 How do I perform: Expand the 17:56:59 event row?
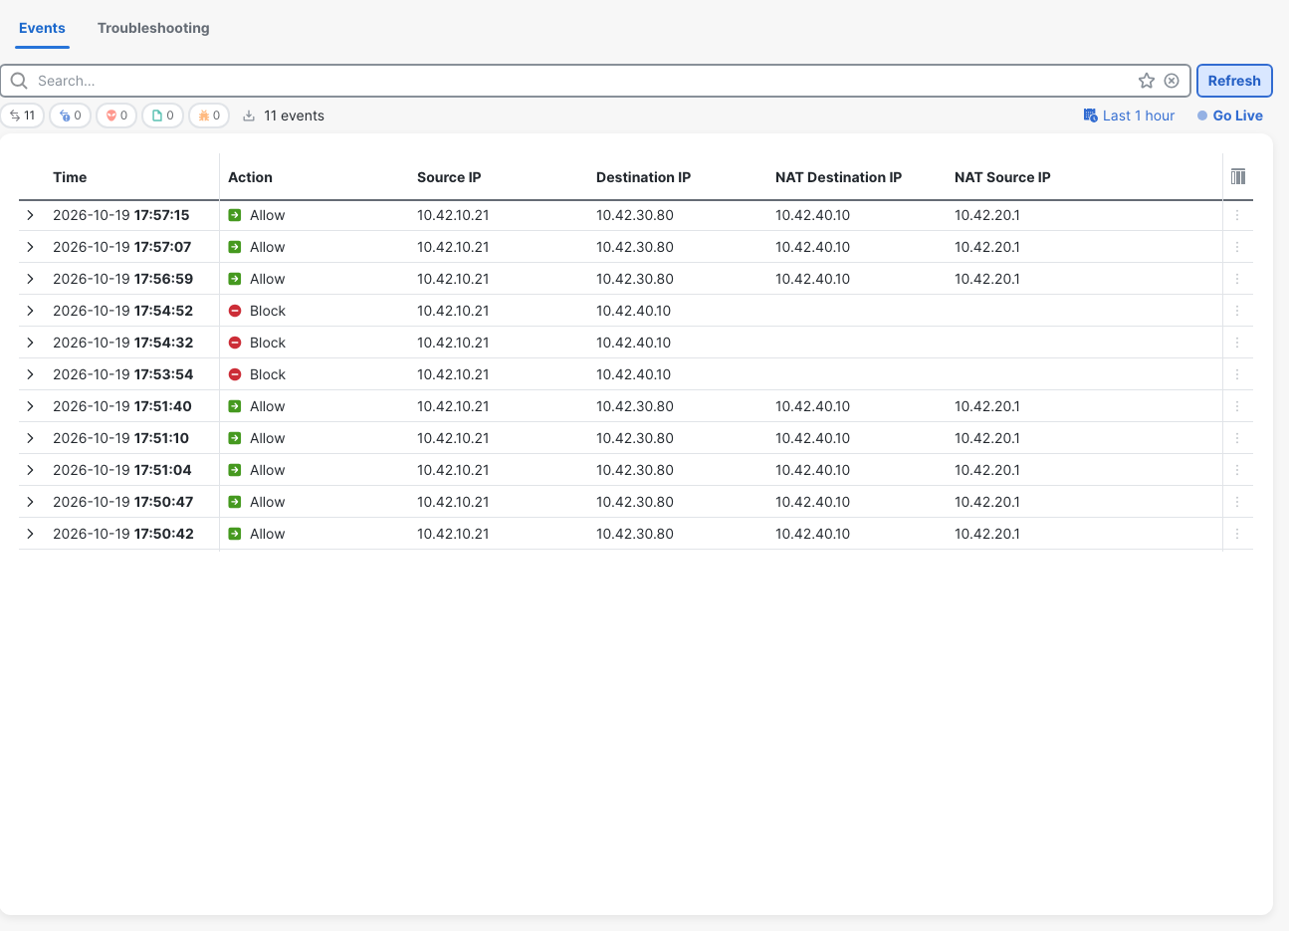tap(31, 279)
